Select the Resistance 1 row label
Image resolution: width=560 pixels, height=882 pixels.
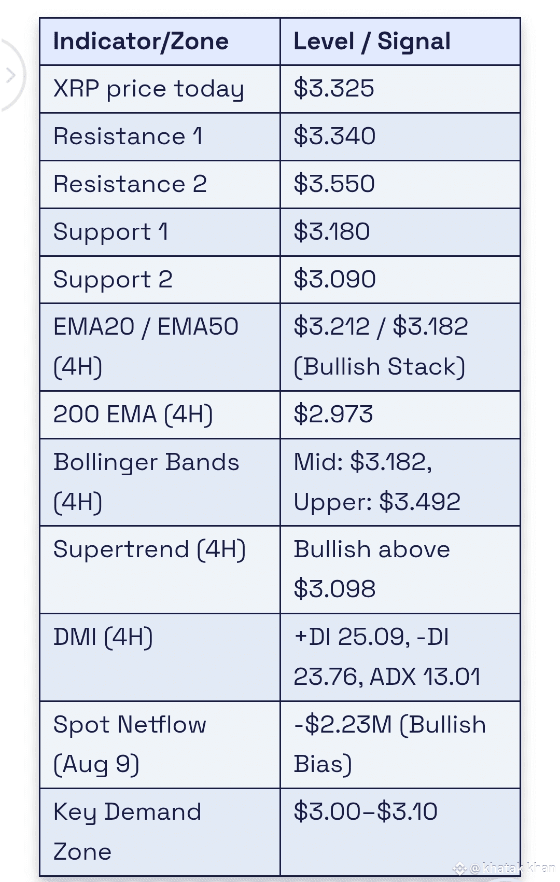(x=128, y=136)
